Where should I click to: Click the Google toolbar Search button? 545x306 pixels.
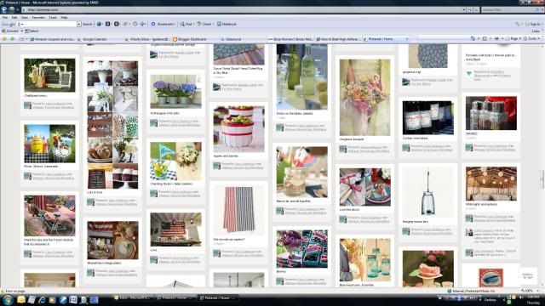pyautogui.click(x=87, y=24)
